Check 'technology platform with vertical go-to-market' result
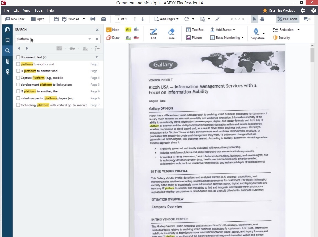The width and height of the screenshot is (318, 237). pyautogui.click(x=18, y=105)
